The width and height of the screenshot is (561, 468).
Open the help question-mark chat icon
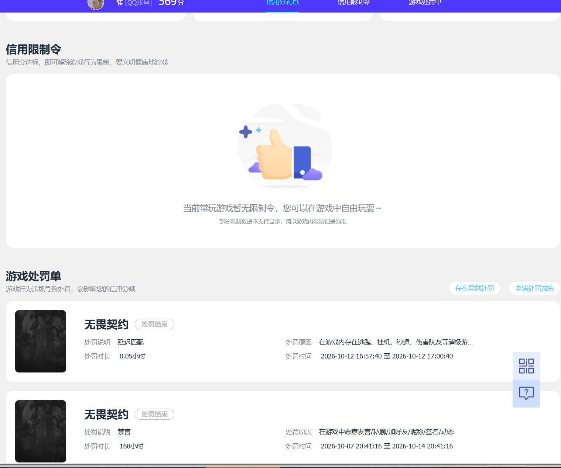[x=526, y=394]
